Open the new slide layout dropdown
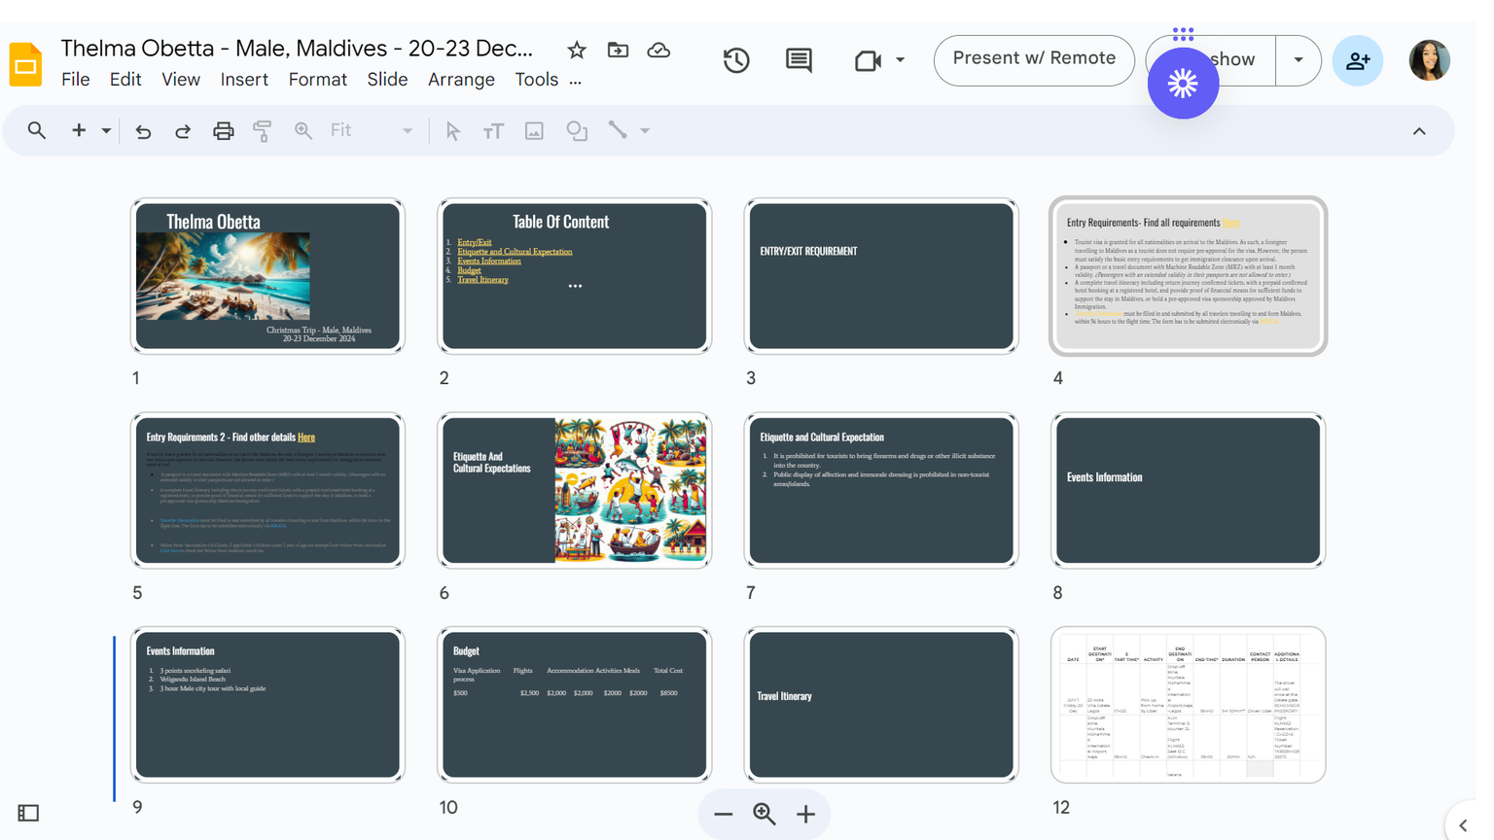This screenshot has height=840, width=1494. coord(106,131)
